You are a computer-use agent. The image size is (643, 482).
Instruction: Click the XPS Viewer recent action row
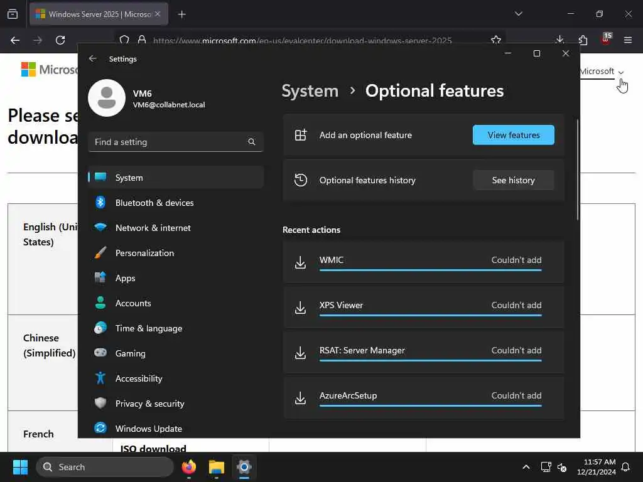[423, 307]
